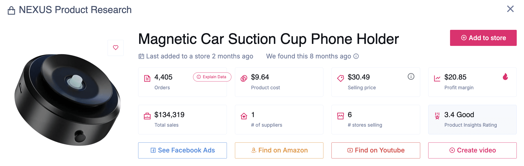Click the Product Insights Rating medal icon

click(x=437, y=116)
